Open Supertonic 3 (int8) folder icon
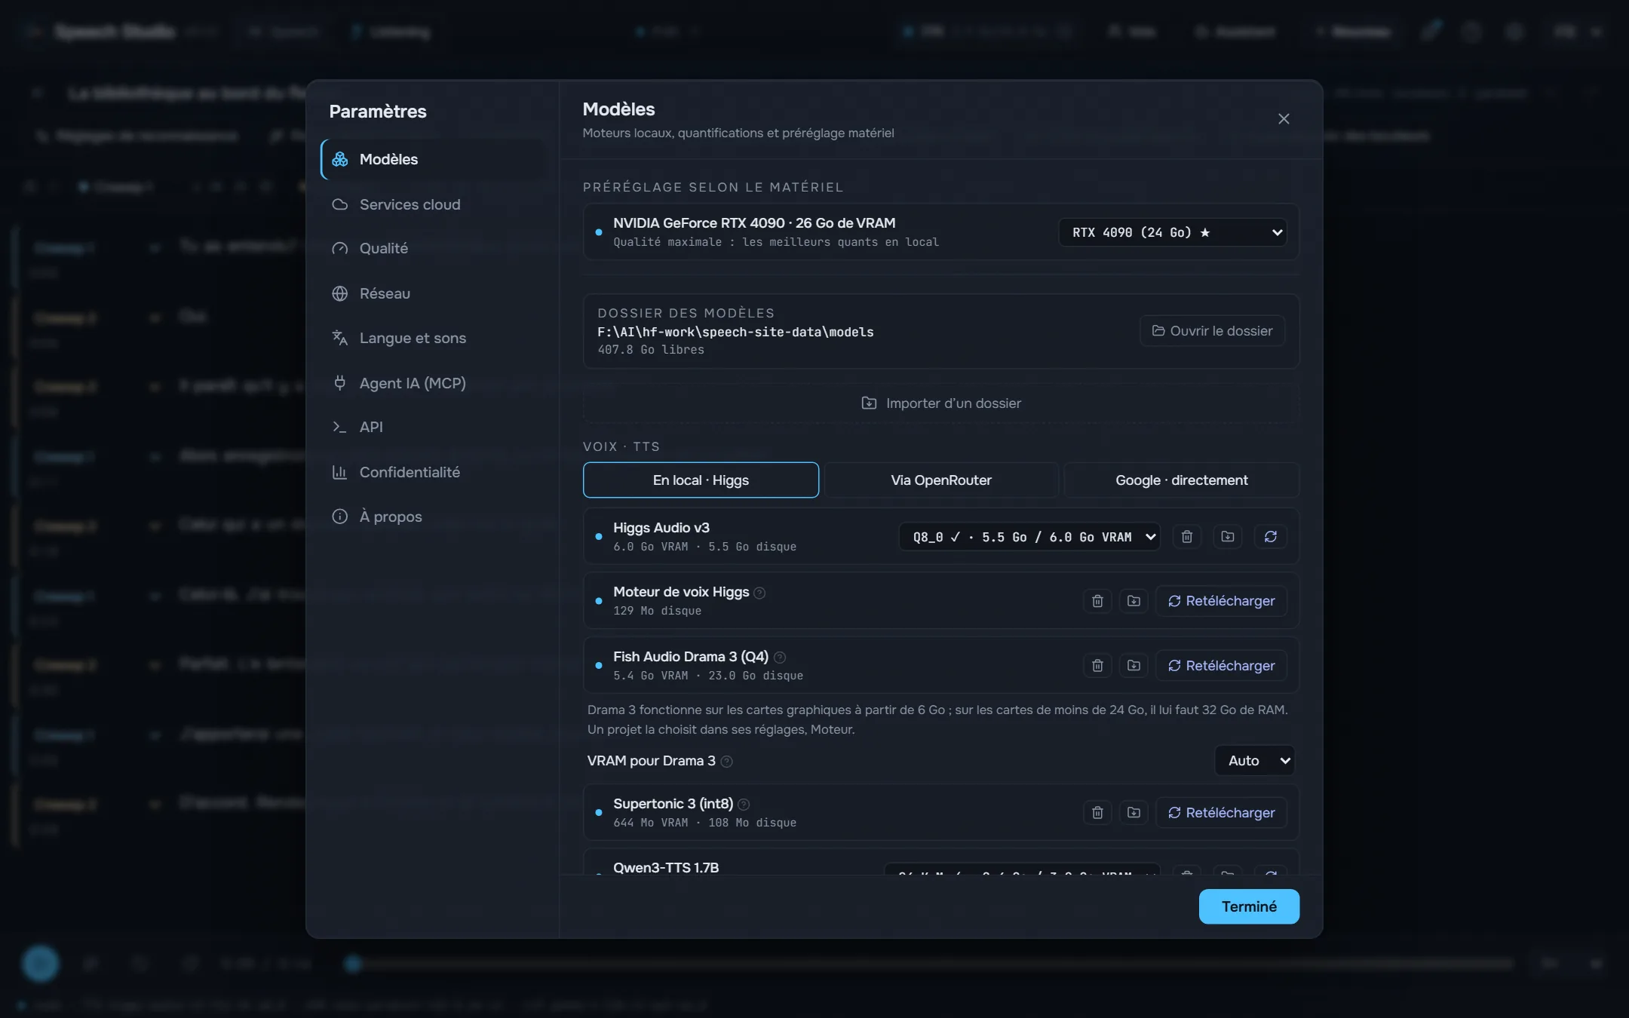The width and height of the screenshot is (1629, 1018). [x=1134, y=813]
